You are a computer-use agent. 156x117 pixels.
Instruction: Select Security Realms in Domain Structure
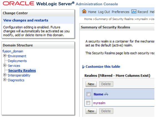[x=22, y=70]
